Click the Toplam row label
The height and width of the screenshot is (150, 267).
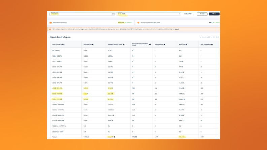55,137
